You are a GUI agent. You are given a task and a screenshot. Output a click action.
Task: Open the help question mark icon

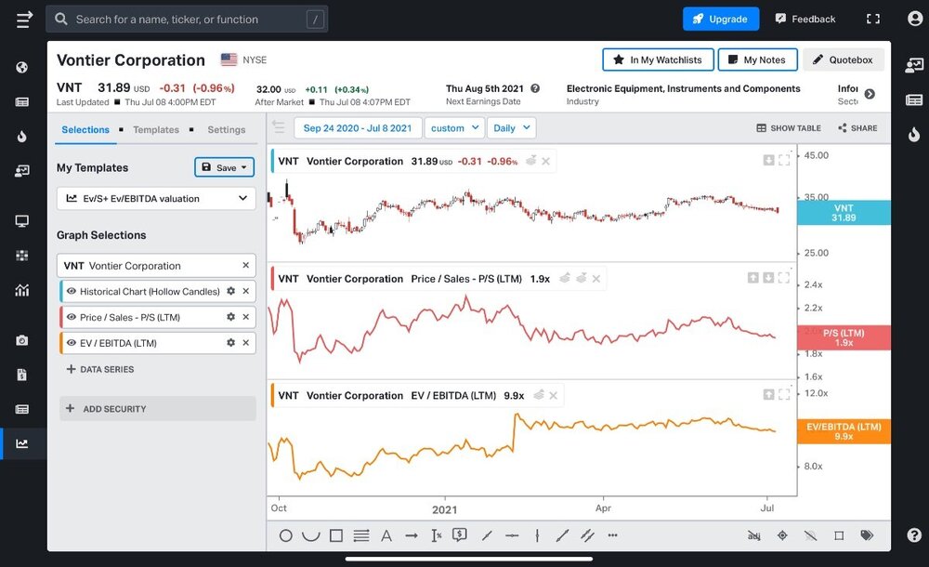(914, 535)
